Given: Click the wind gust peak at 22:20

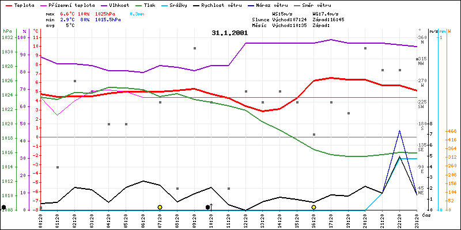Looking at the screenshot, I should (x=399, y=131).
